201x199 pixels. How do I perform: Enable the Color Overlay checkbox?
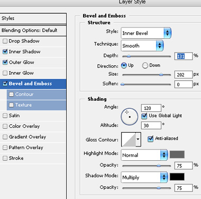click(5, 126)
